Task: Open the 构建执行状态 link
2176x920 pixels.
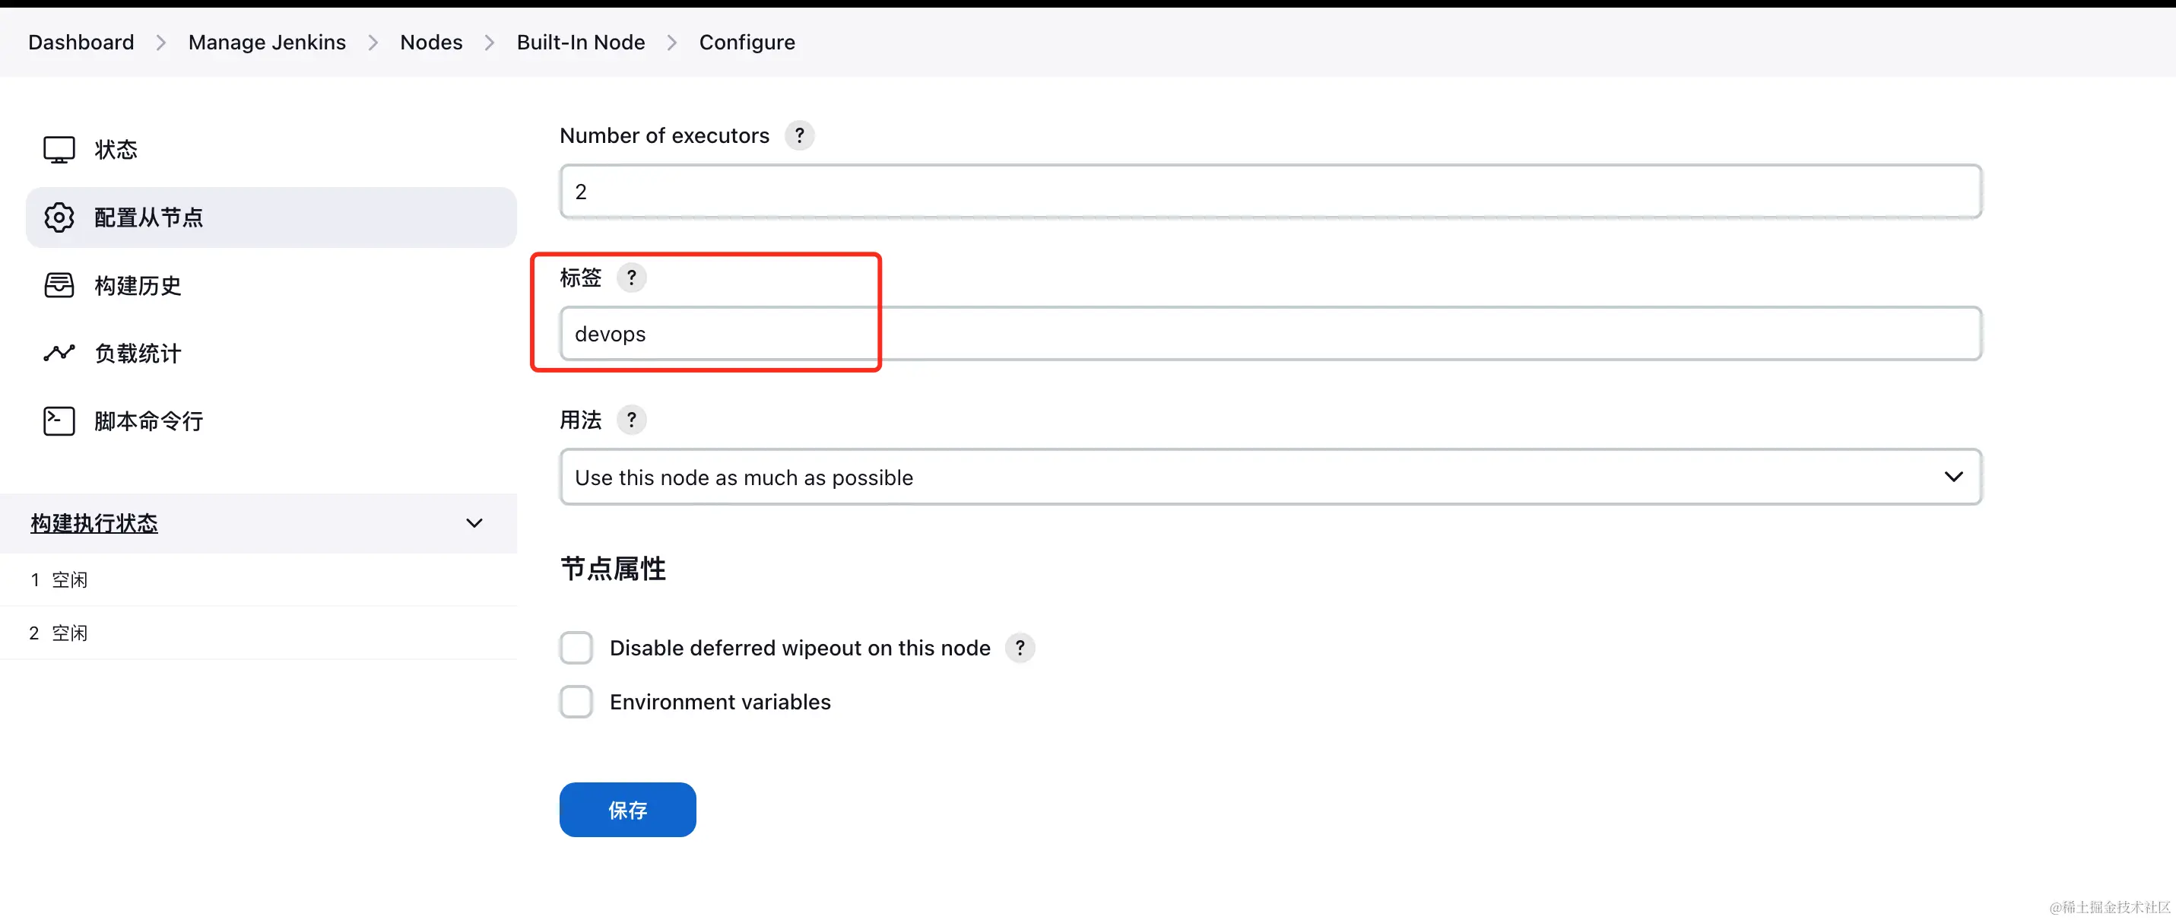Action: point(94,523)
